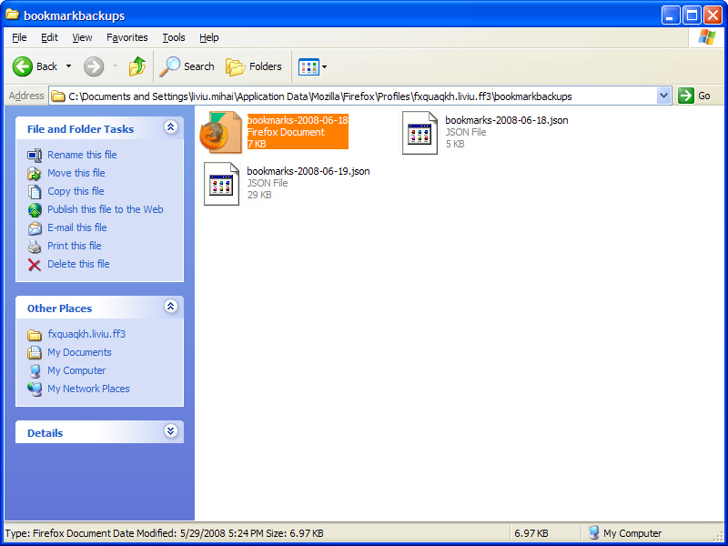Open the Back history dropdown arrow
The width and height of the screenshot is (728, 546).
click(69, 66)
